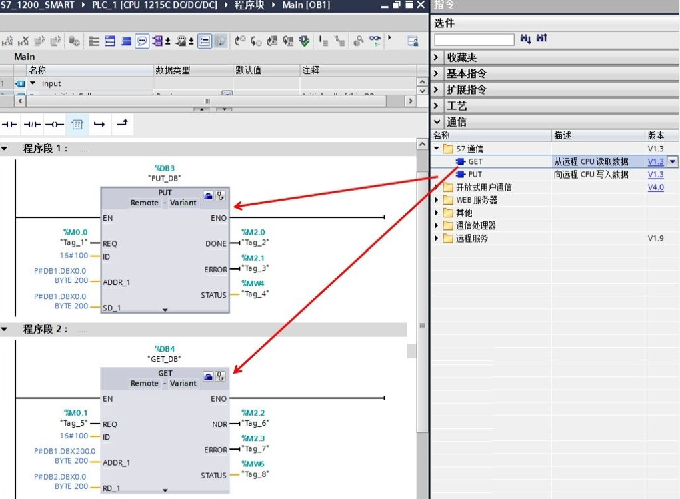Click V1.3 version link for GET
The width and height of the screenshot is (680, 499).
pyautogui.click(x=656, y=161)
